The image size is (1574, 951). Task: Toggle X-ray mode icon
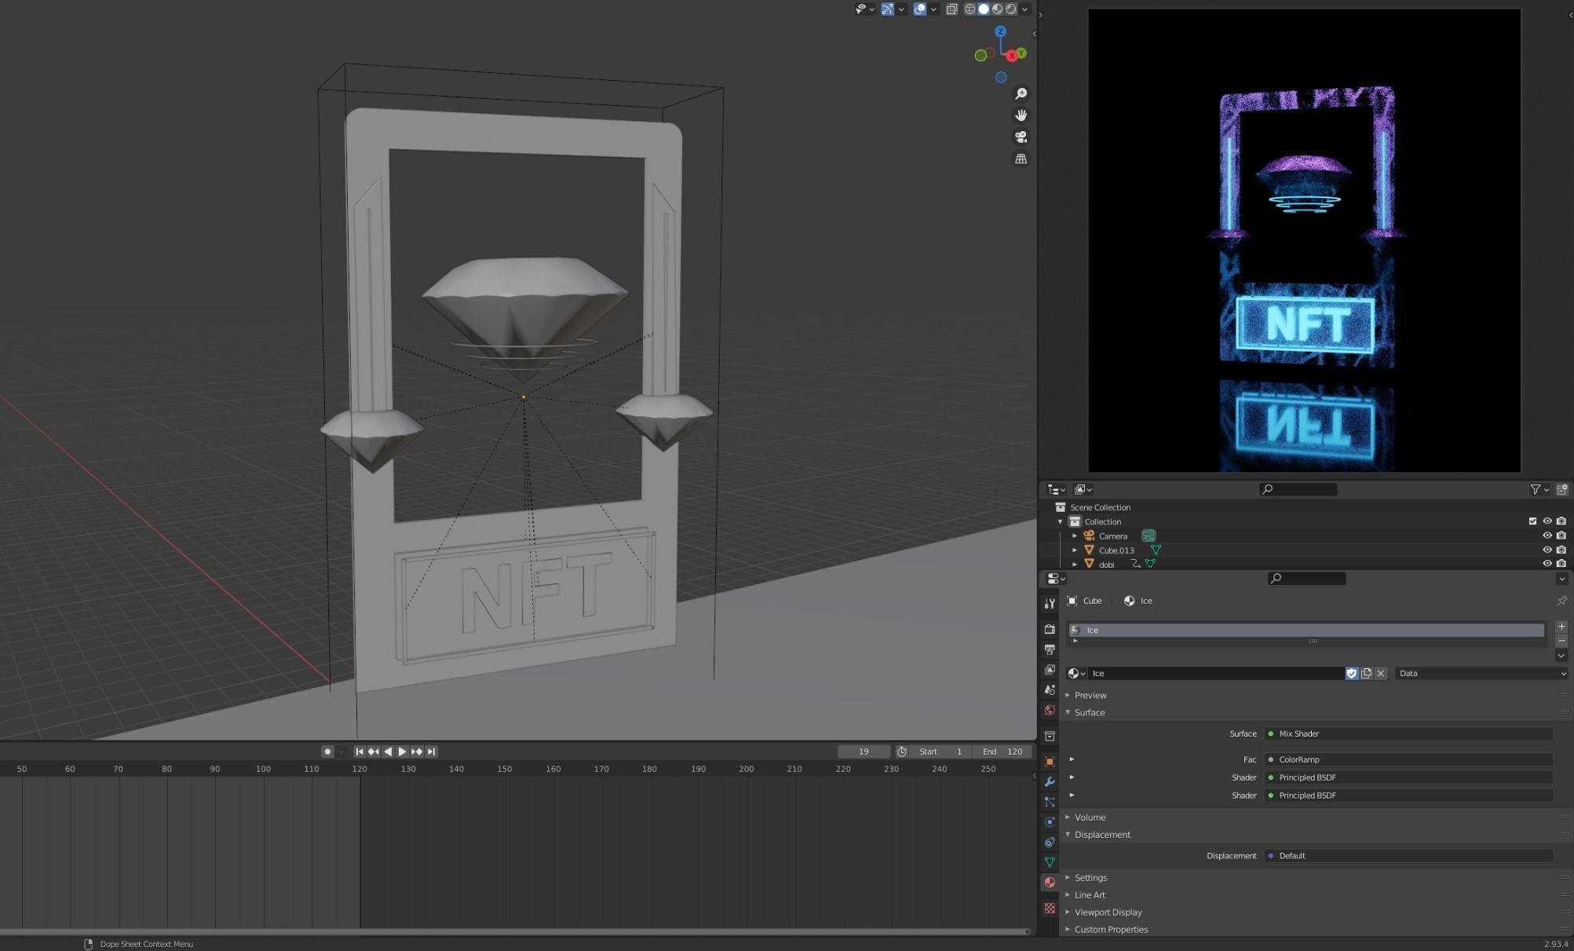(951, 9)
